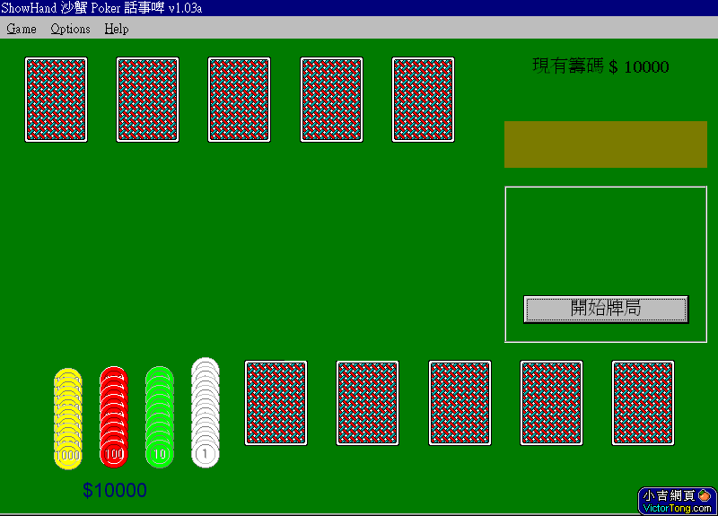Open the Help menu
The height and width of the screenshot is (516, 718).
[117, 29]
